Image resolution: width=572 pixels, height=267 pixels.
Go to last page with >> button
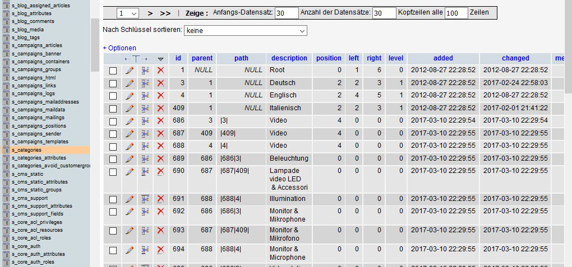click(x=165, y=13)
